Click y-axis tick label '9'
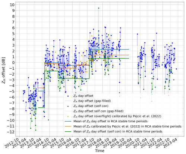The width and height of the screenshot is (186, 154). click(x=13, y=10)
